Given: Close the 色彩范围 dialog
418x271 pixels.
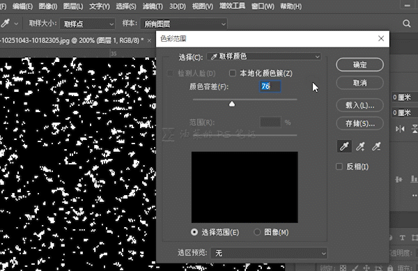Looking at the screenshot, I should [381, 38].
